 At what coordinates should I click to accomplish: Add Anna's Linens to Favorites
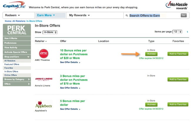coord(178,79)
